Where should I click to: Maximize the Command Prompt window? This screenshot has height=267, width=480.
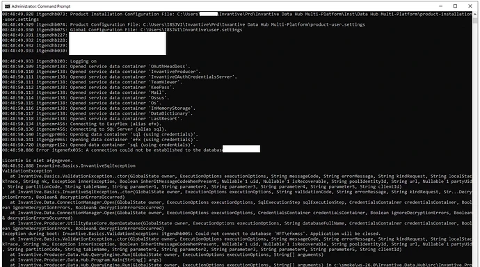[455, 6]
